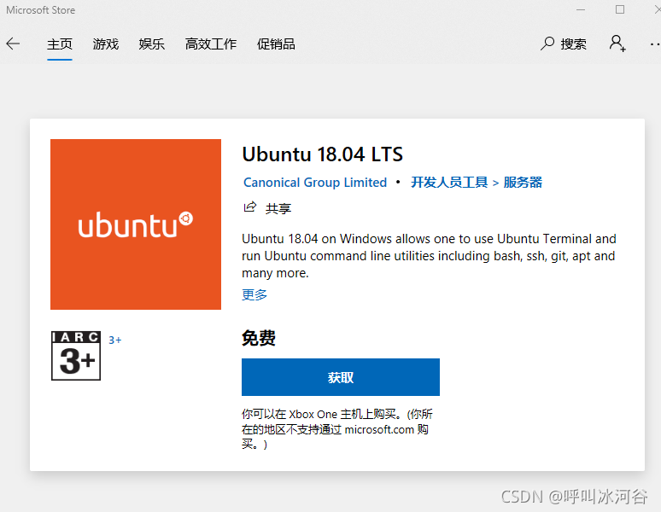This screenshot has width=661, height=512.
Task: Open the user account sign-in icon
Action: 617,44
